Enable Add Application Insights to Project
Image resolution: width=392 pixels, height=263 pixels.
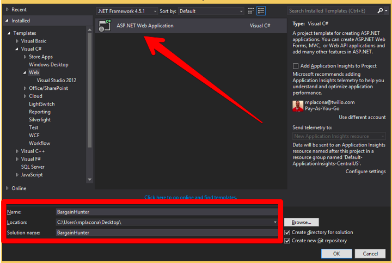coord(296,66)
